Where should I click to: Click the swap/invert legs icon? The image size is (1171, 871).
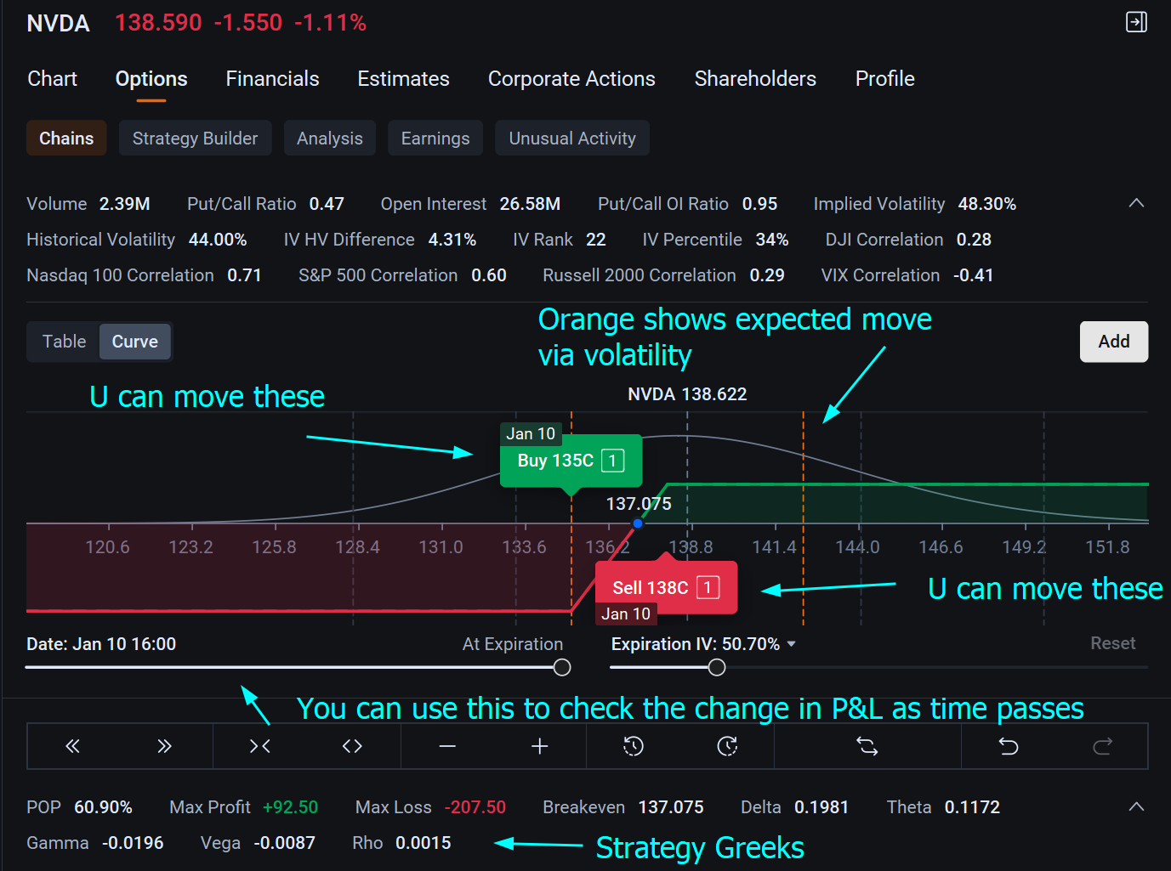[x=867, y=746]
